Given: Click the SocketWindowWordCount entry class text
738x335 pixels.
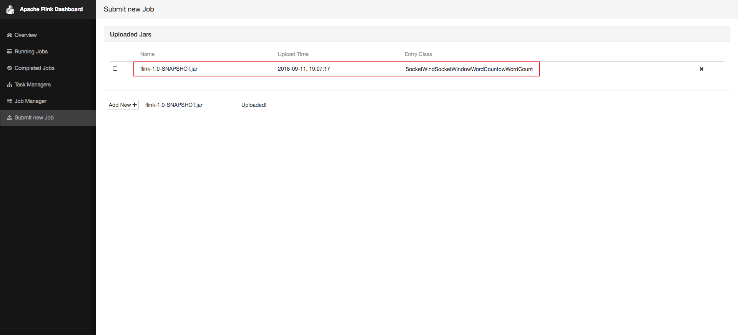Looking at the screenshot, I should (x=469, y=69).
